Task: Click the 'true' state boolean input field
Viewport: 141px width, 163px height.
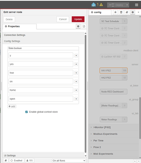Action: tap(41, 73)
